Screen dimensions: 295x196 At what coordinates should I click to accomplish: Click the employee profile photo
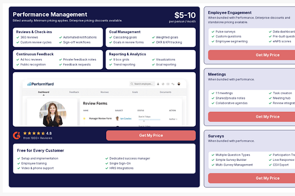53,114
